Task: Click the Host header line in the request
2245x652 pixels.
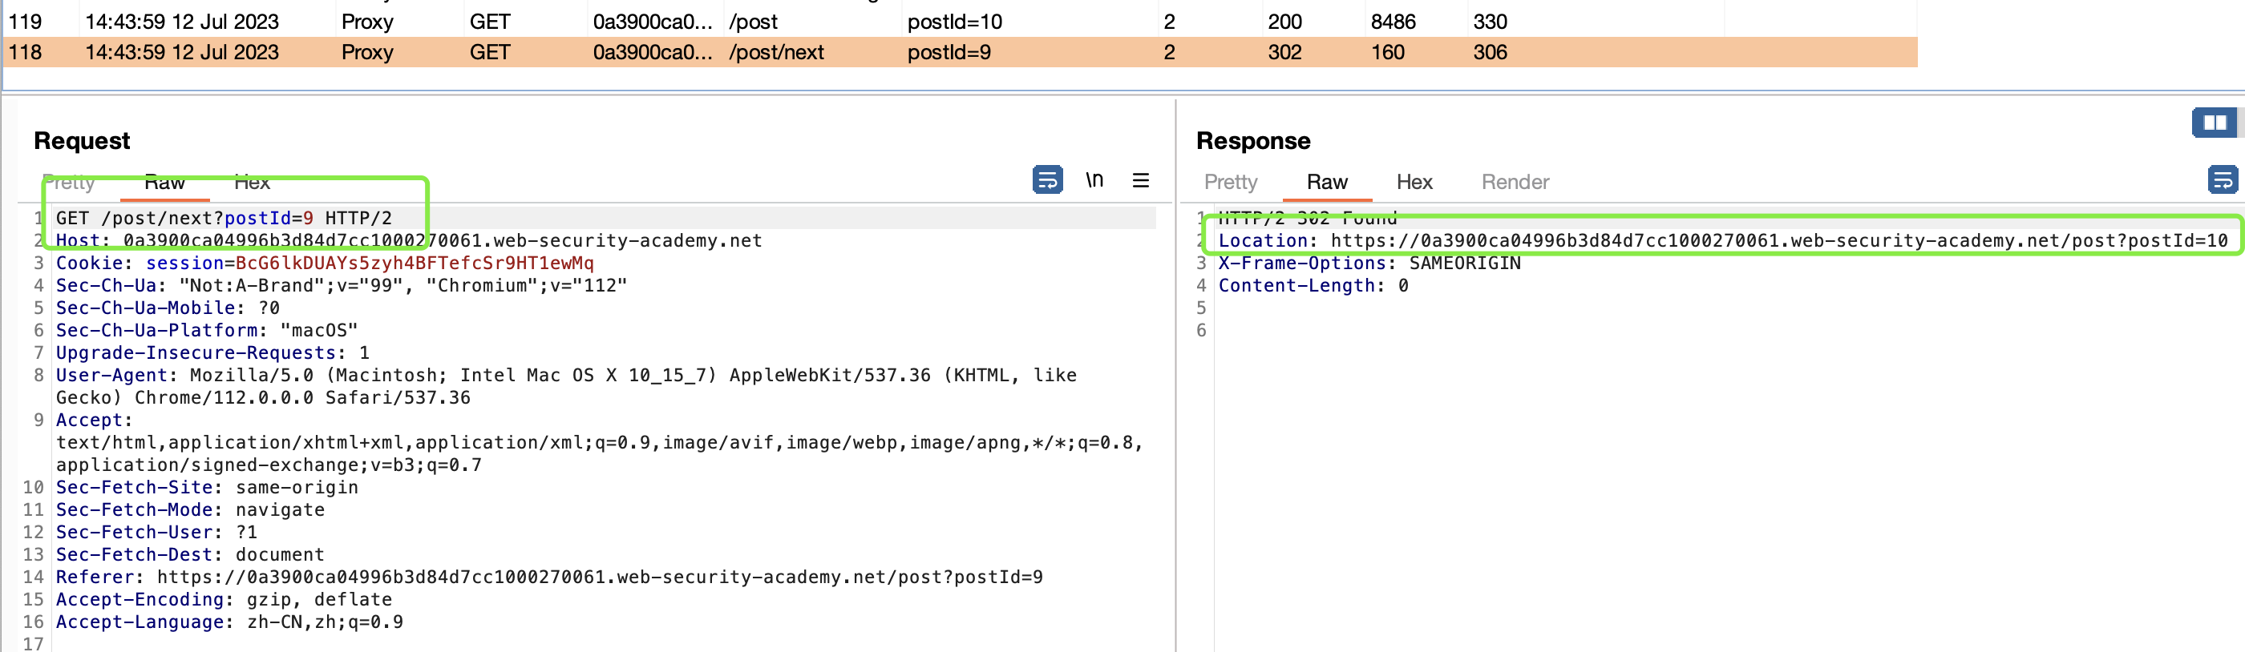Action: (408, 241)
